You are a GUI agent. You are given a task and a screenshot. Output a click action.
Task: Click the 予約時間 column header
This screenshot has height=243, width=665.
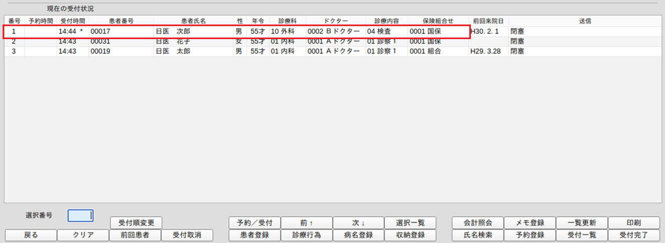pyautogui.click(x=40, y=21)
